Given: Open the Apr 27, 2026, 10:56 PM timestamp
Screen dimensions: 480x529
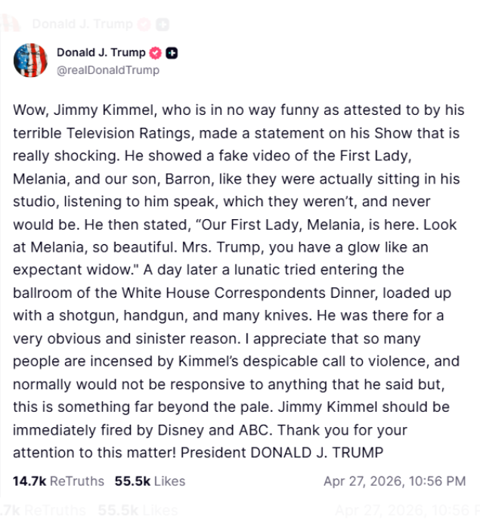Looking at the screenshot, I should pos(394,481).
